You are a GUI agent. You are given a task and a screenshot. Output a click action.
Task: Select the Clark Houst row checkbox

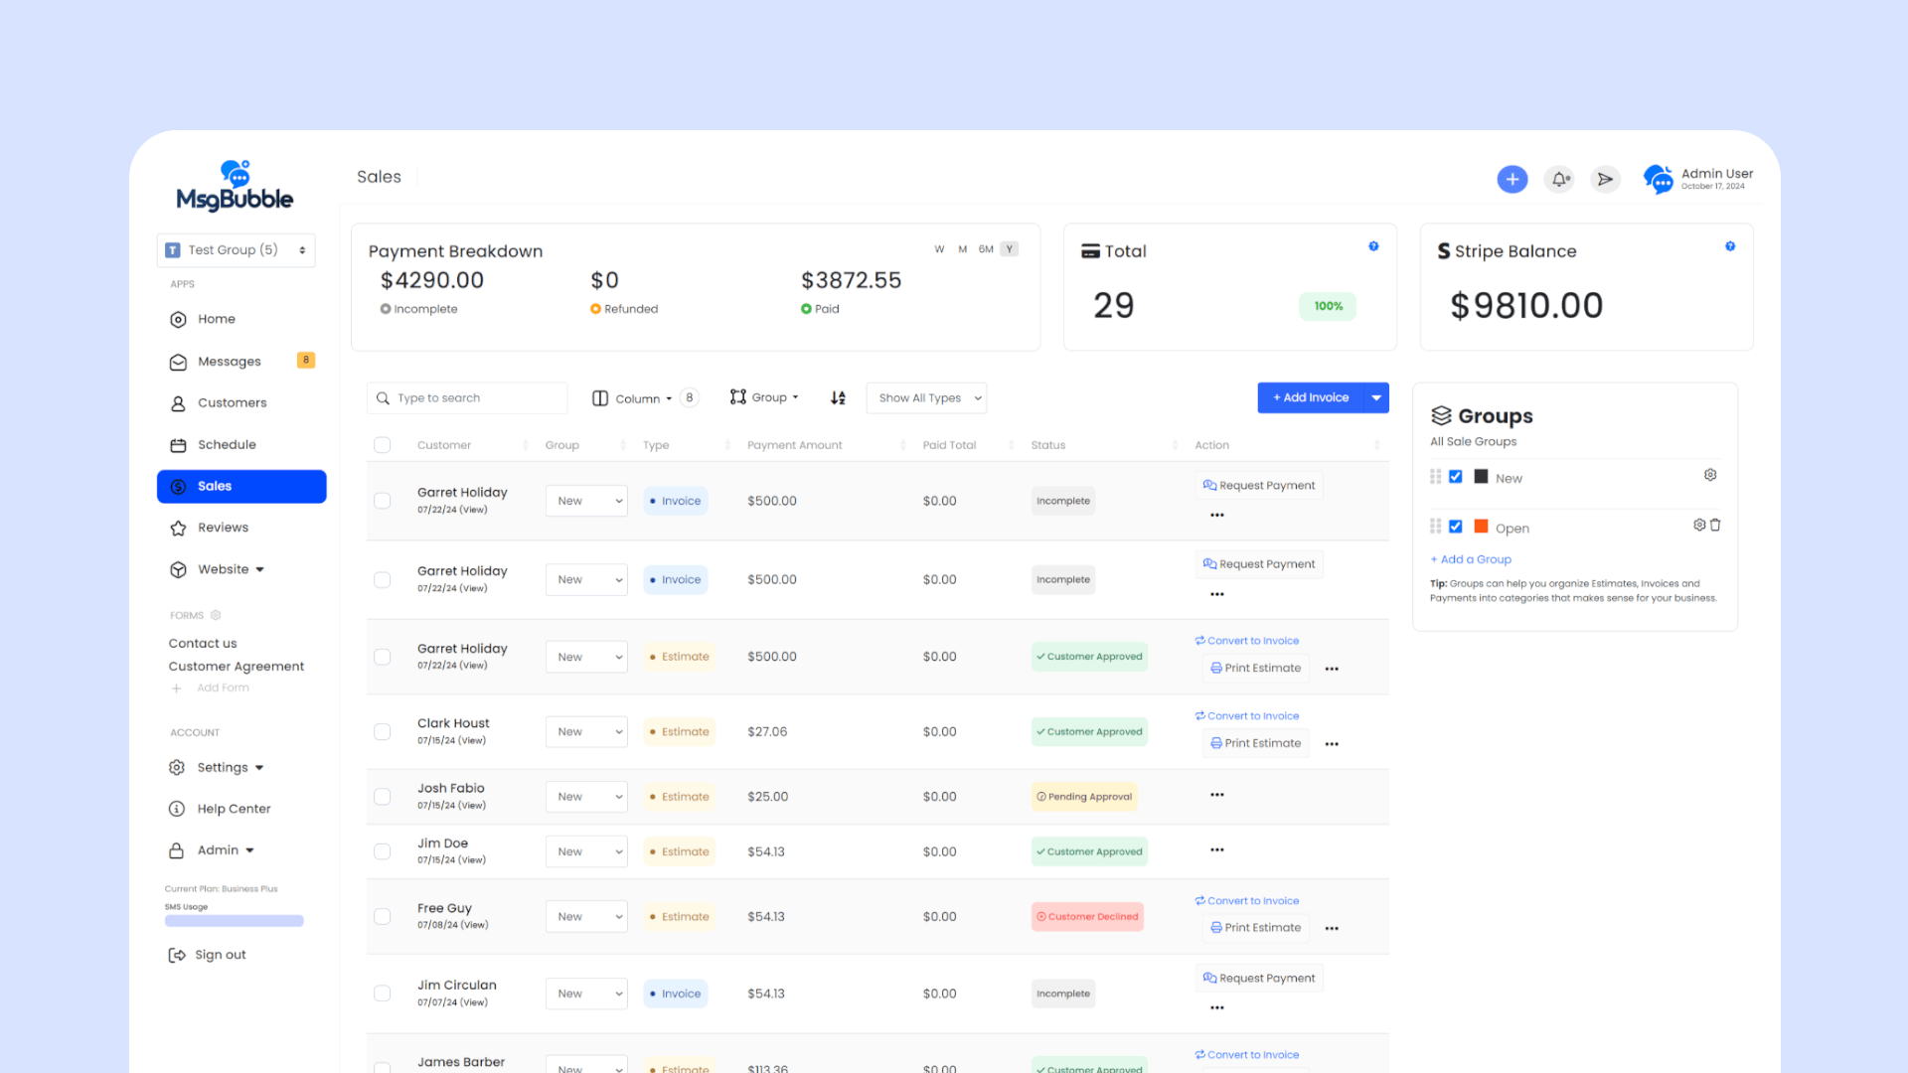click(382, 732)
